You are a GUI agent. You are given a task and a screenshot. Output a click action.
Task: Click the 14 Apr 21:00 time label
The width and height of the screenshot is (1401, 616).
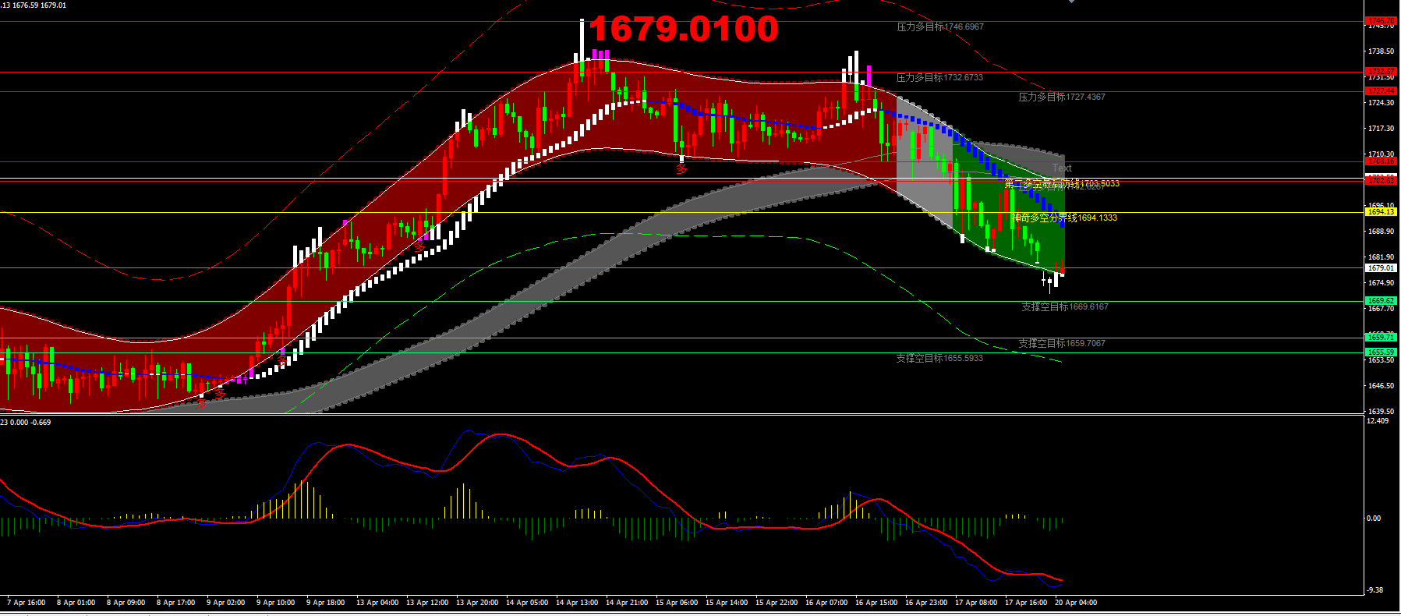(x=627, y=603)
